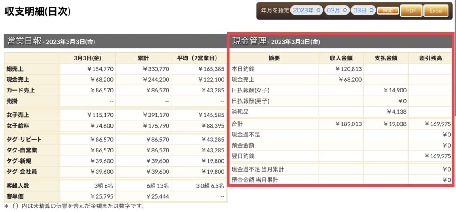456x212 pixels.
Task: Click the 営業日報 section header
Action: (25, 41)
